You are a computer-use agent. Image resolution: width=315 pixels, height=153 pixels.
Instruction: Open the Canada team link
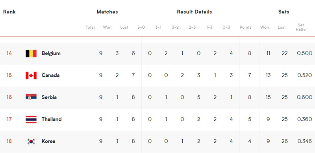click(x=51, y=76)
